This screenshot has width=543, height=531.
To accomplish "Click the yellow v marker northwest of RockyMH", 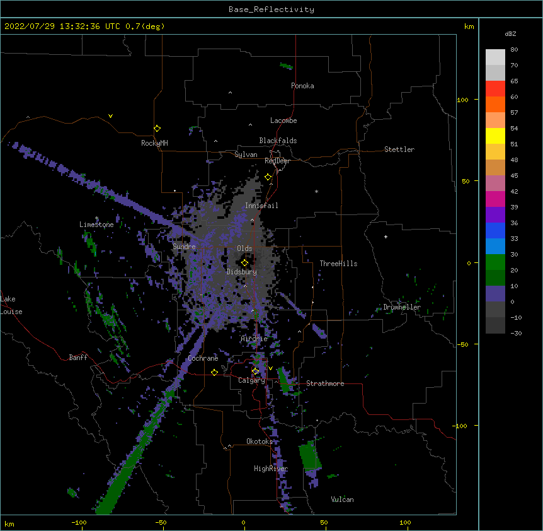I will 110,116.
